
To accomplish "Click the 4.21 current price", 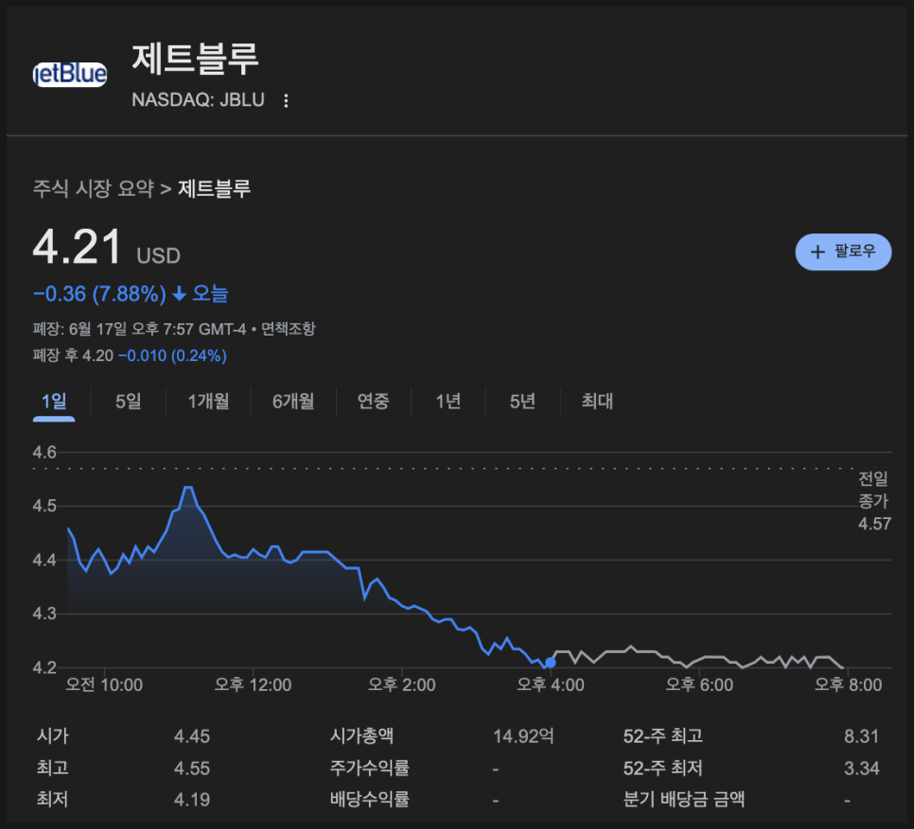I will click(x=77, y=248).
